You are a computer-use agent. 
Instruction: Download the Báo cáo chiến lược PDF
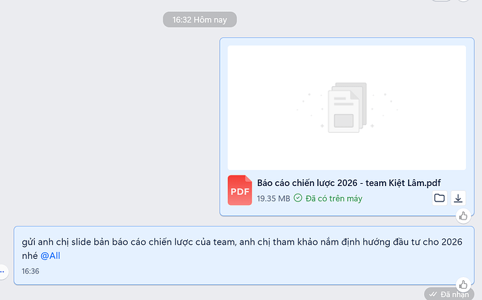tap(458, 198)
